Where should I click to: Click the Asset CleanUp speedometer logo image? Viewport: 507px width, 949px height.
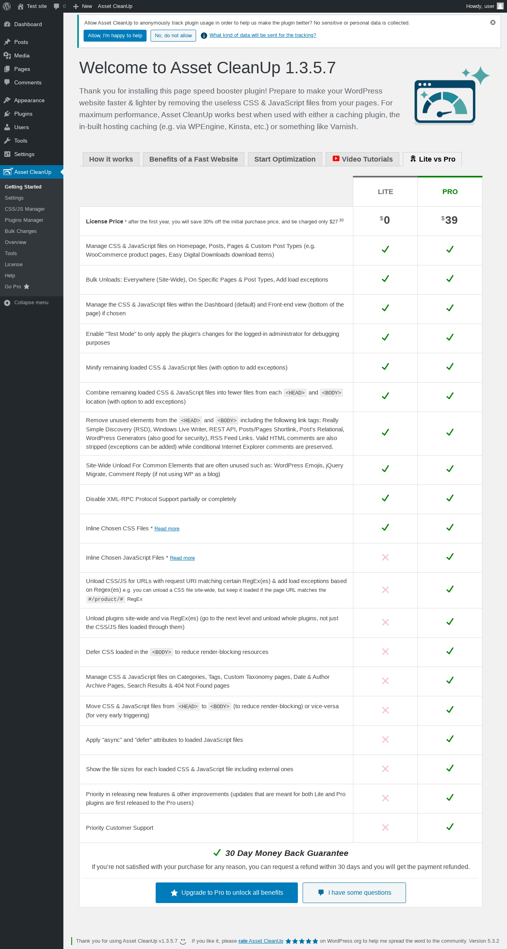click(x=452, y=95)
